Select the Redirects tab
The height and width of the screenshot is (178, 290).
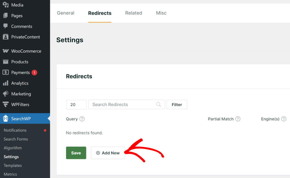click(100, 13)
